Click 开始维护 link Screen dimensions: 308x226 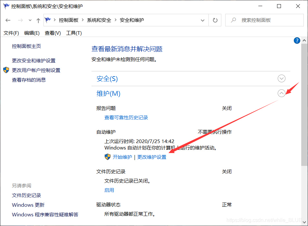click(122, 157)
